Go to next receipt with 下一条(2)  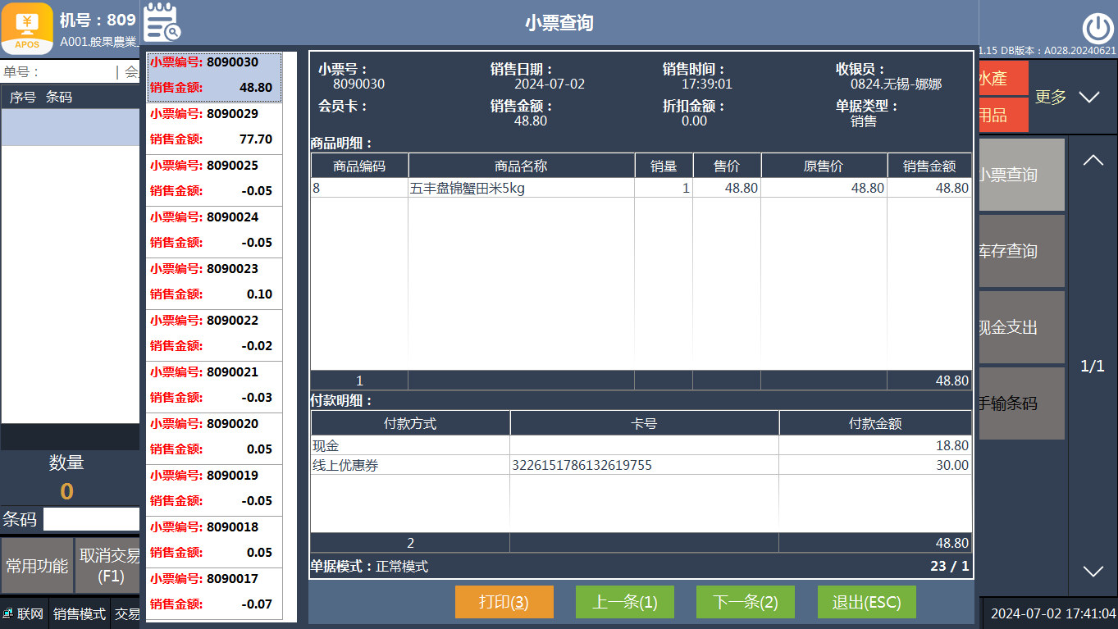coord(745,602)
